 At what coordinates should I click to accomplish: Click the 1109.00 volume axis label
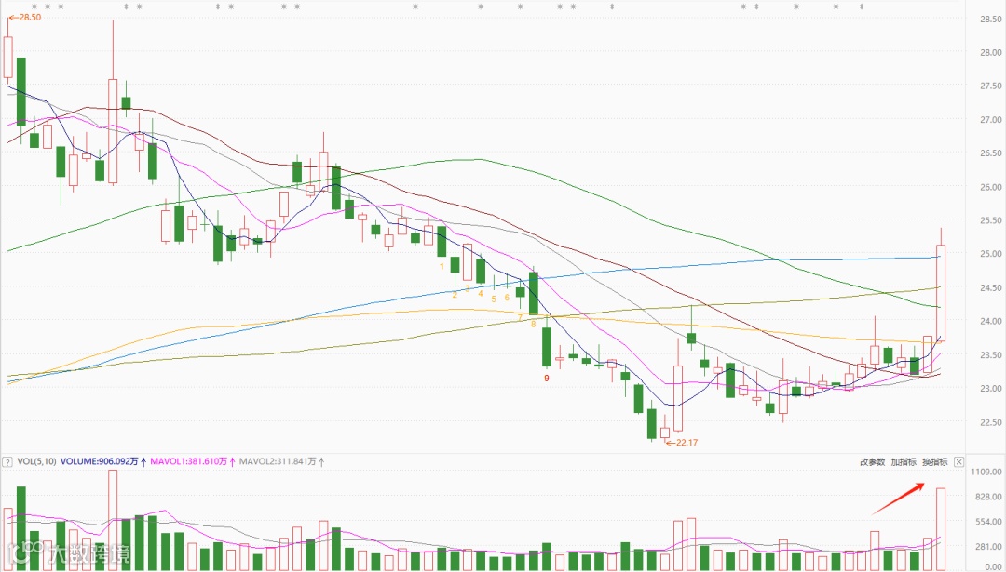click(988, 472)
